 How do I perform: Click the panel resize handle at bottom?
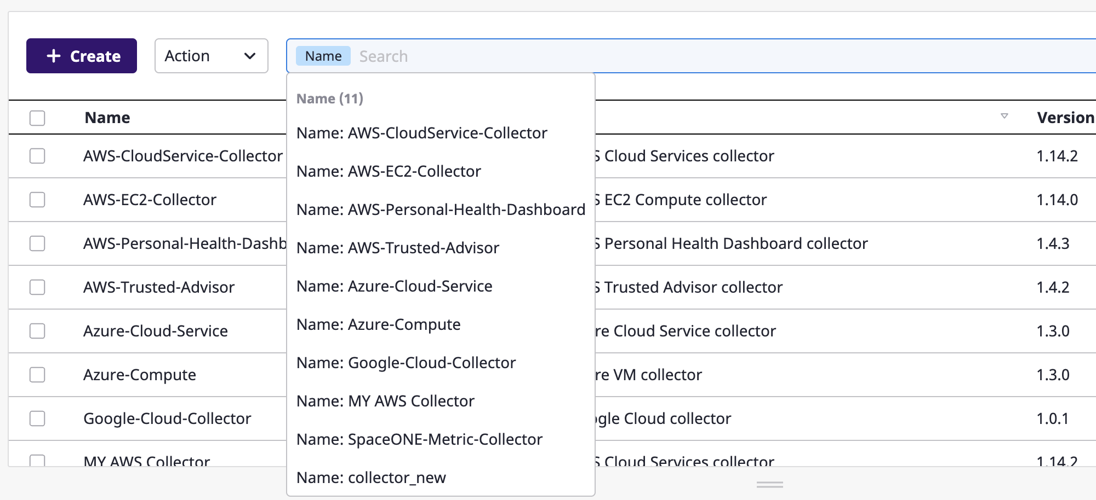(x=770, y=484)
